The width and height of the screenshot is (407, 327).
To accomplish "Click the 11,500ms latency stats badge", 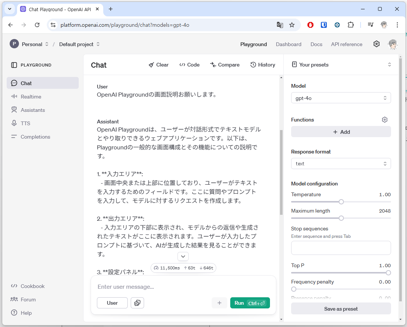I will [x=183, y=268].
